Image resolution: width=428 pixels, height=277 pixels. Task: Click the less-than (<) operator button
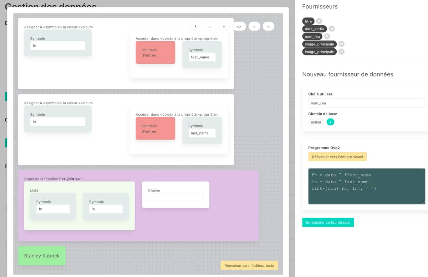(268, 27)
